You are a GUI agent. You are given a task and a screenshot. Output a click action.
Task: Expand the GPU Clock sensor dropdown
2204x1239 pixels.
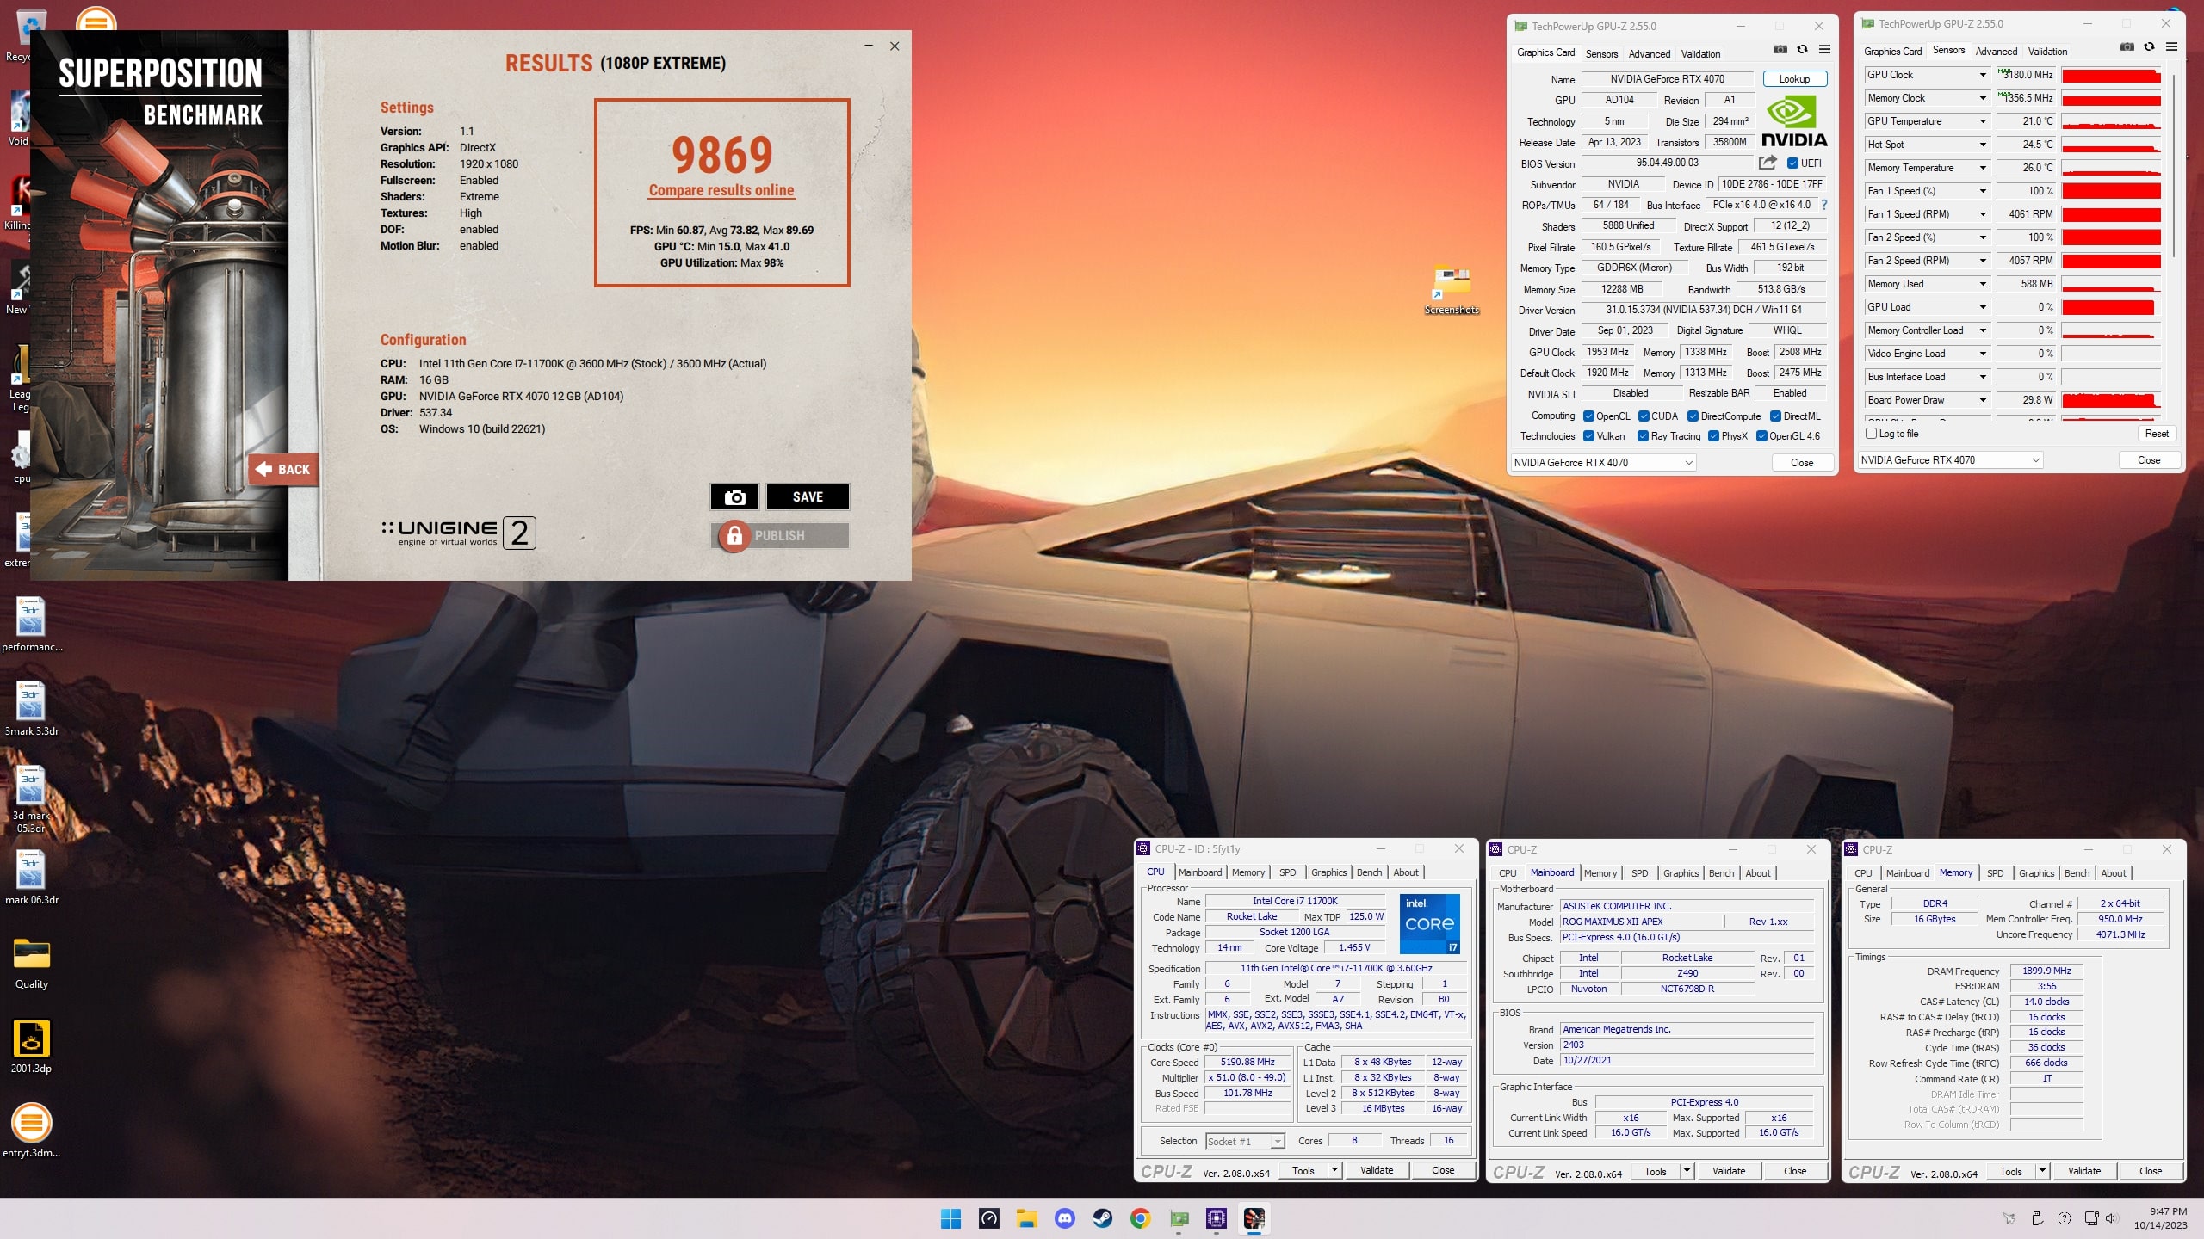[x=1983, y=75]
